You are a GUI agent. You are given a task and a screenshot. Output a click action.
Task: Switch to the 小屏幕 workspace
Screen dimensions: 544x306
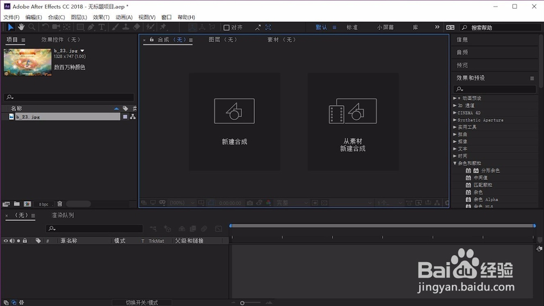pos(386,27)
